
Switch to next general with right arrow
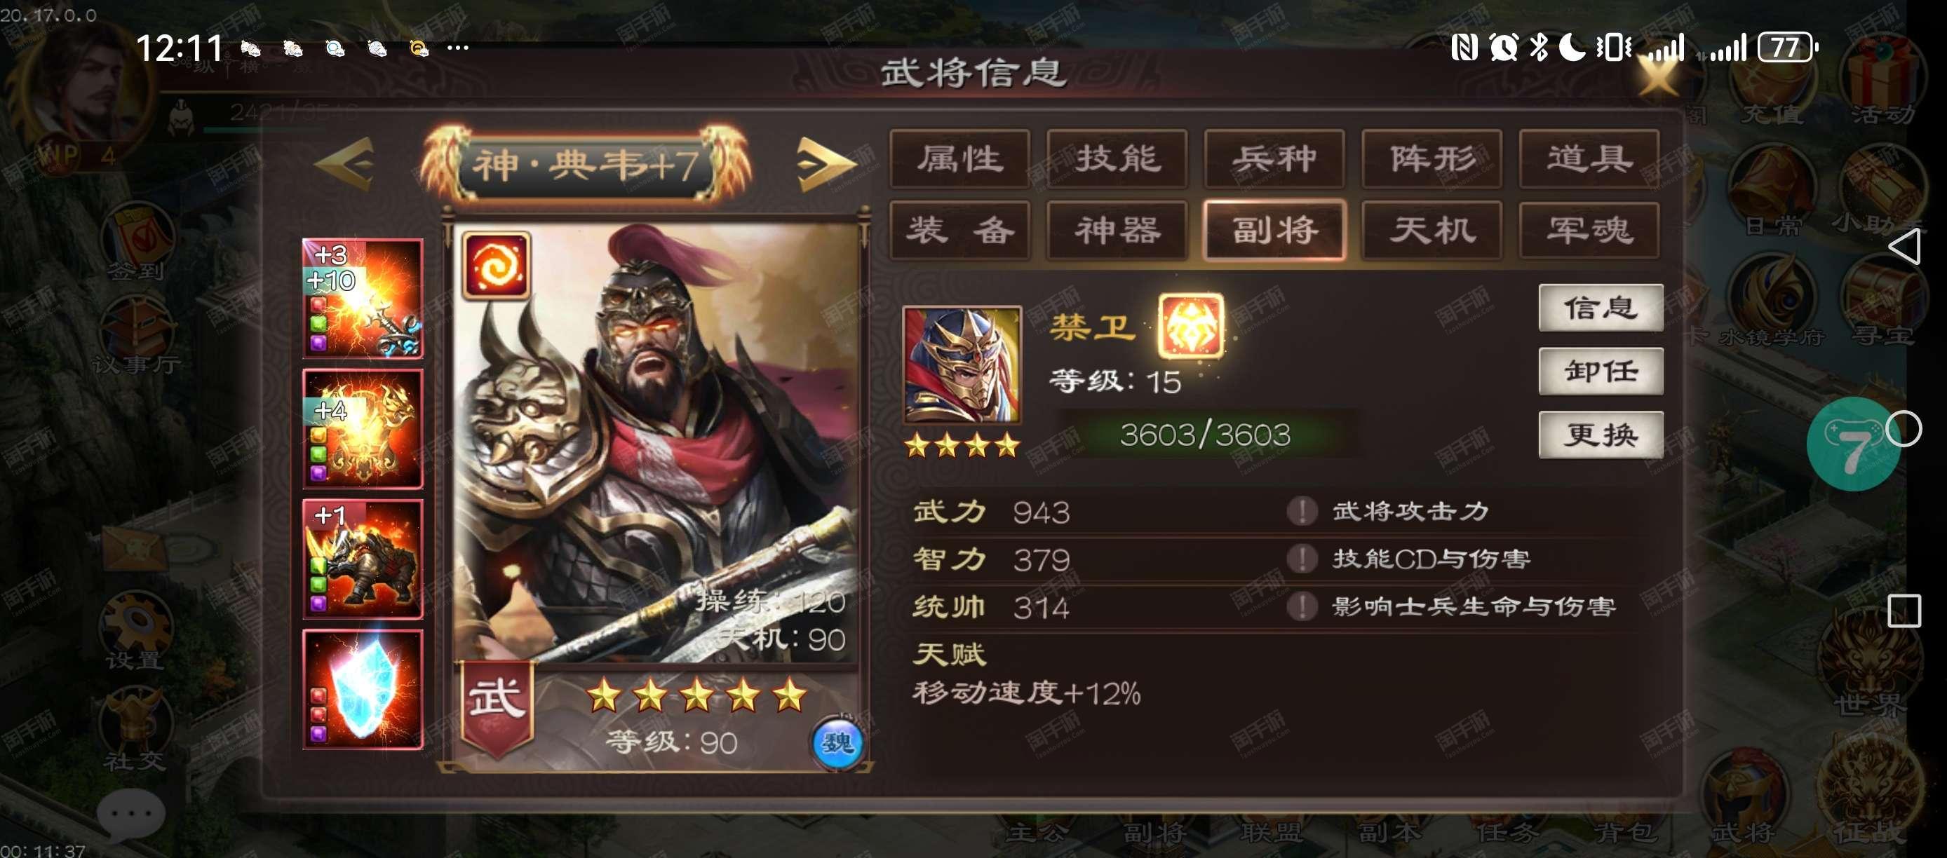(x=826, y=163)
